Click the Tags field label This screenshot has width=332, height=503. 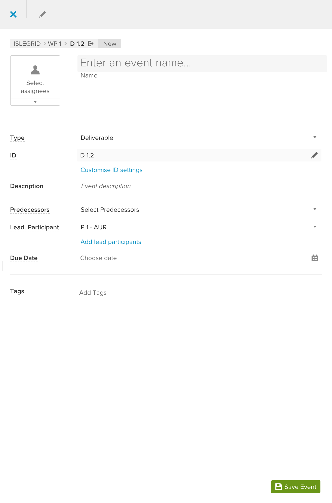(17, 291)
